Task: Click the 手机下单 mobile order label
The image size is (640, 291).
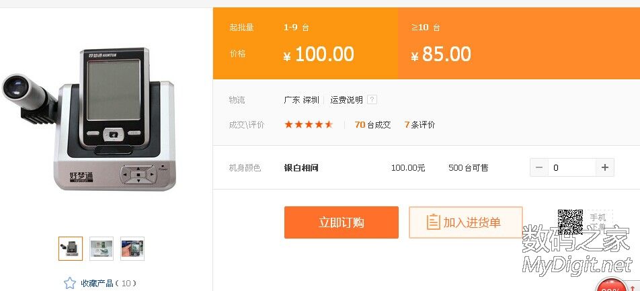Action: click(x=598, y=222)
